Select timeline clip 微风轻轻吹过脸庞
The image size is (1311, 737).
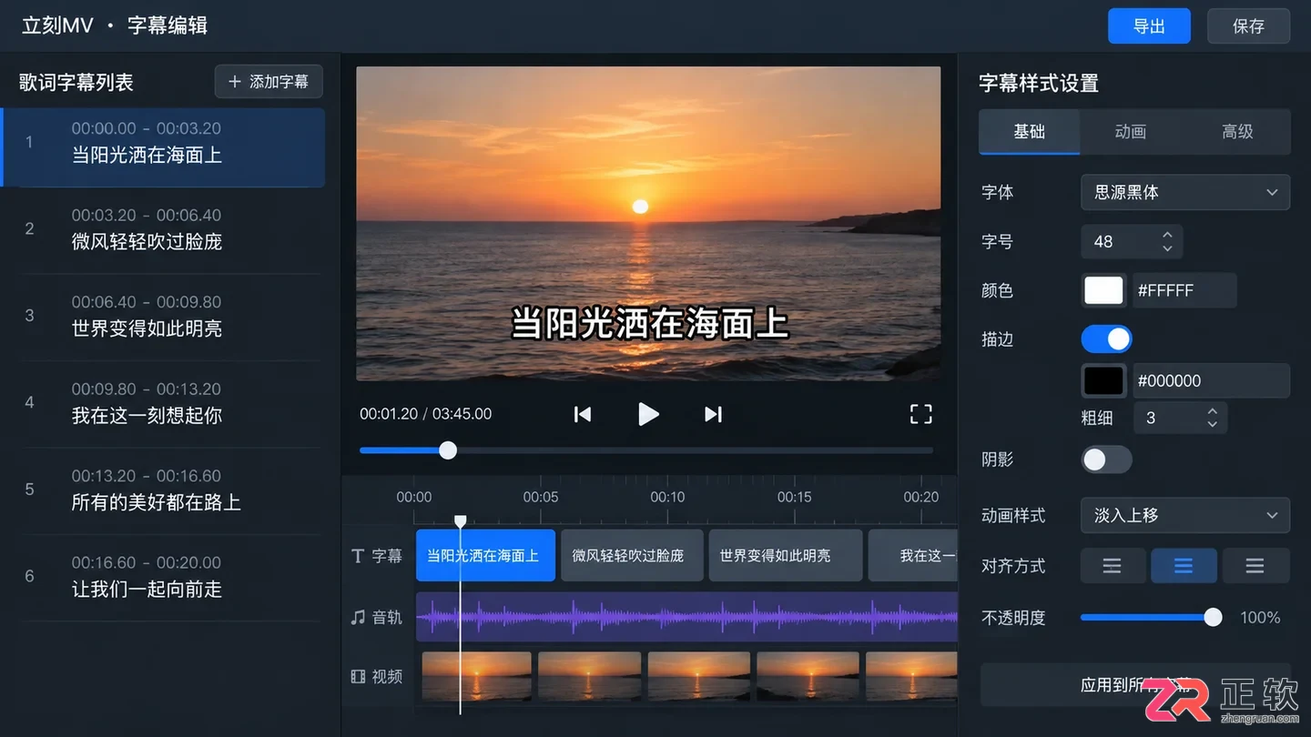[632, 555]
